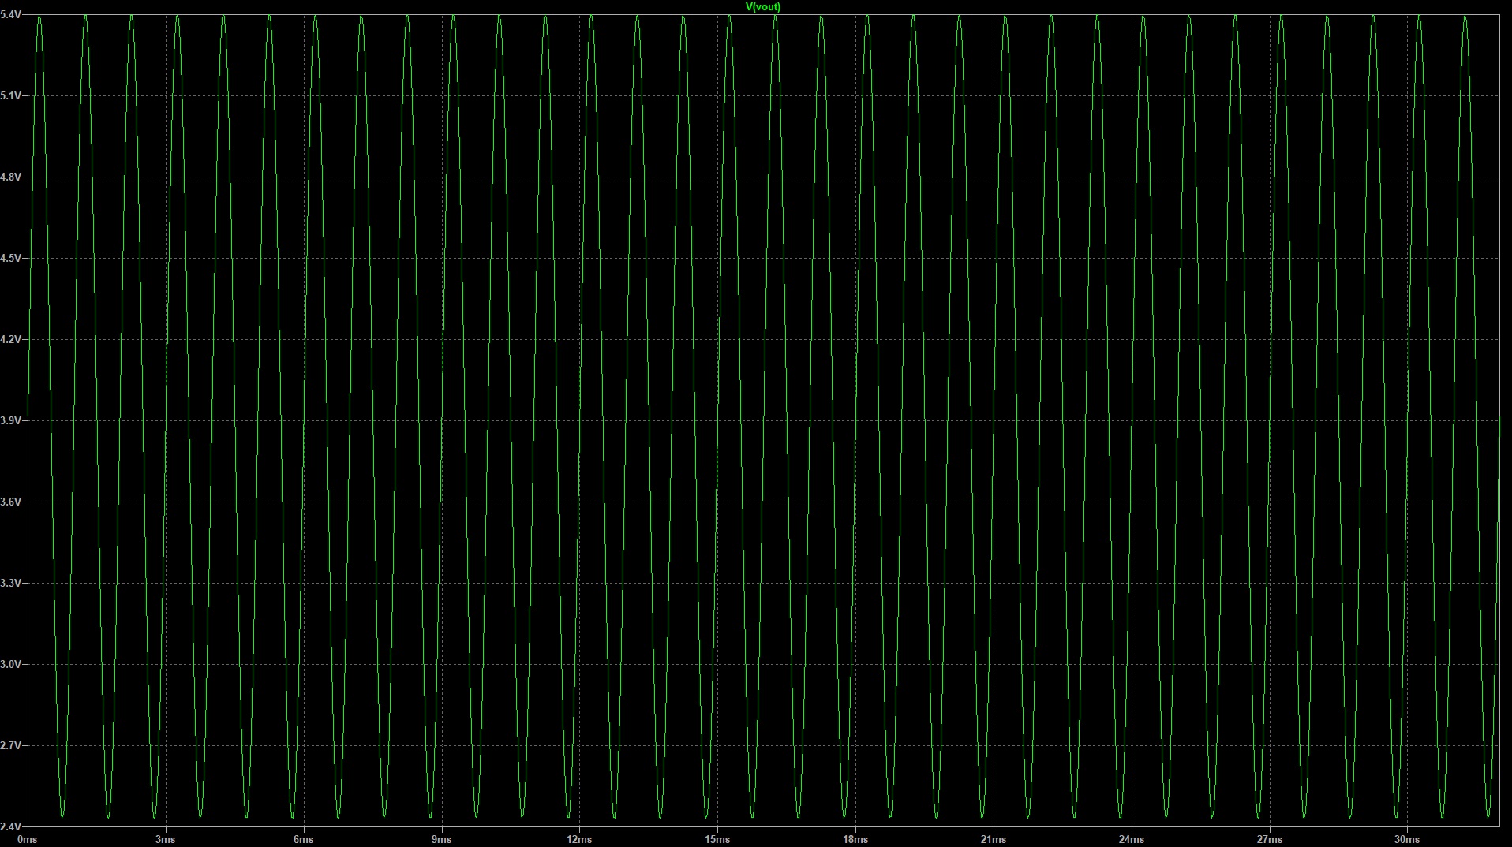Click the 4.5V vertical axis label

pos(11,258)
